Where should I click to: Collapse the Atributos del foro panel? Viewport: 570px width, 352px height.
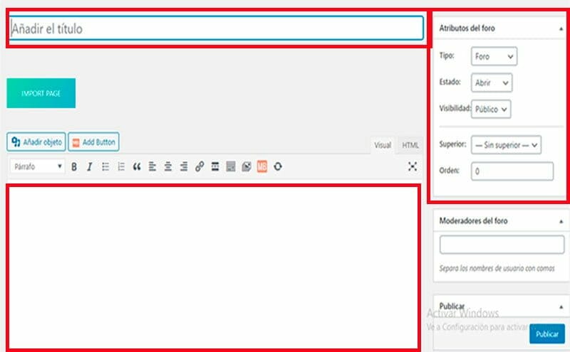tap(561, 28)
